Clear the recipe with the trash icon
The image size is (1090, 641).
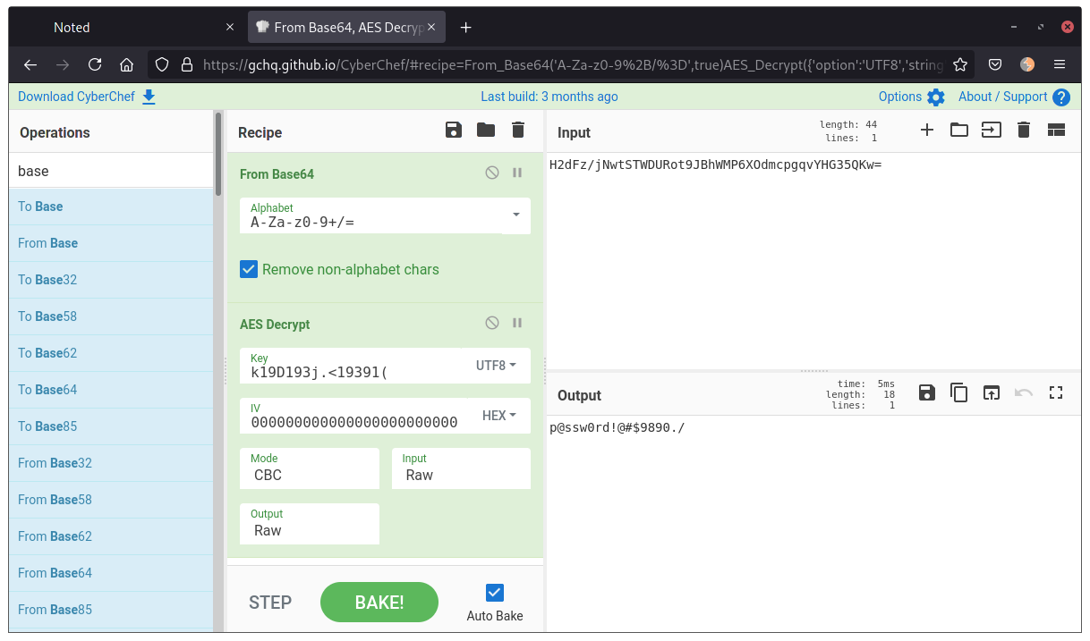(x=517, y=131)
